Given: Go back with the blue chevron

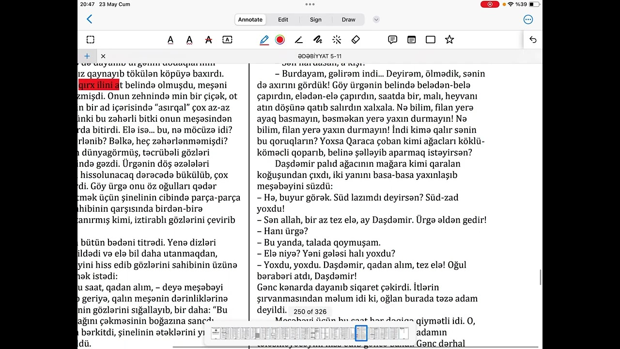Looking at the screenshot, I should pyautogui.click(x=89, y=19).
